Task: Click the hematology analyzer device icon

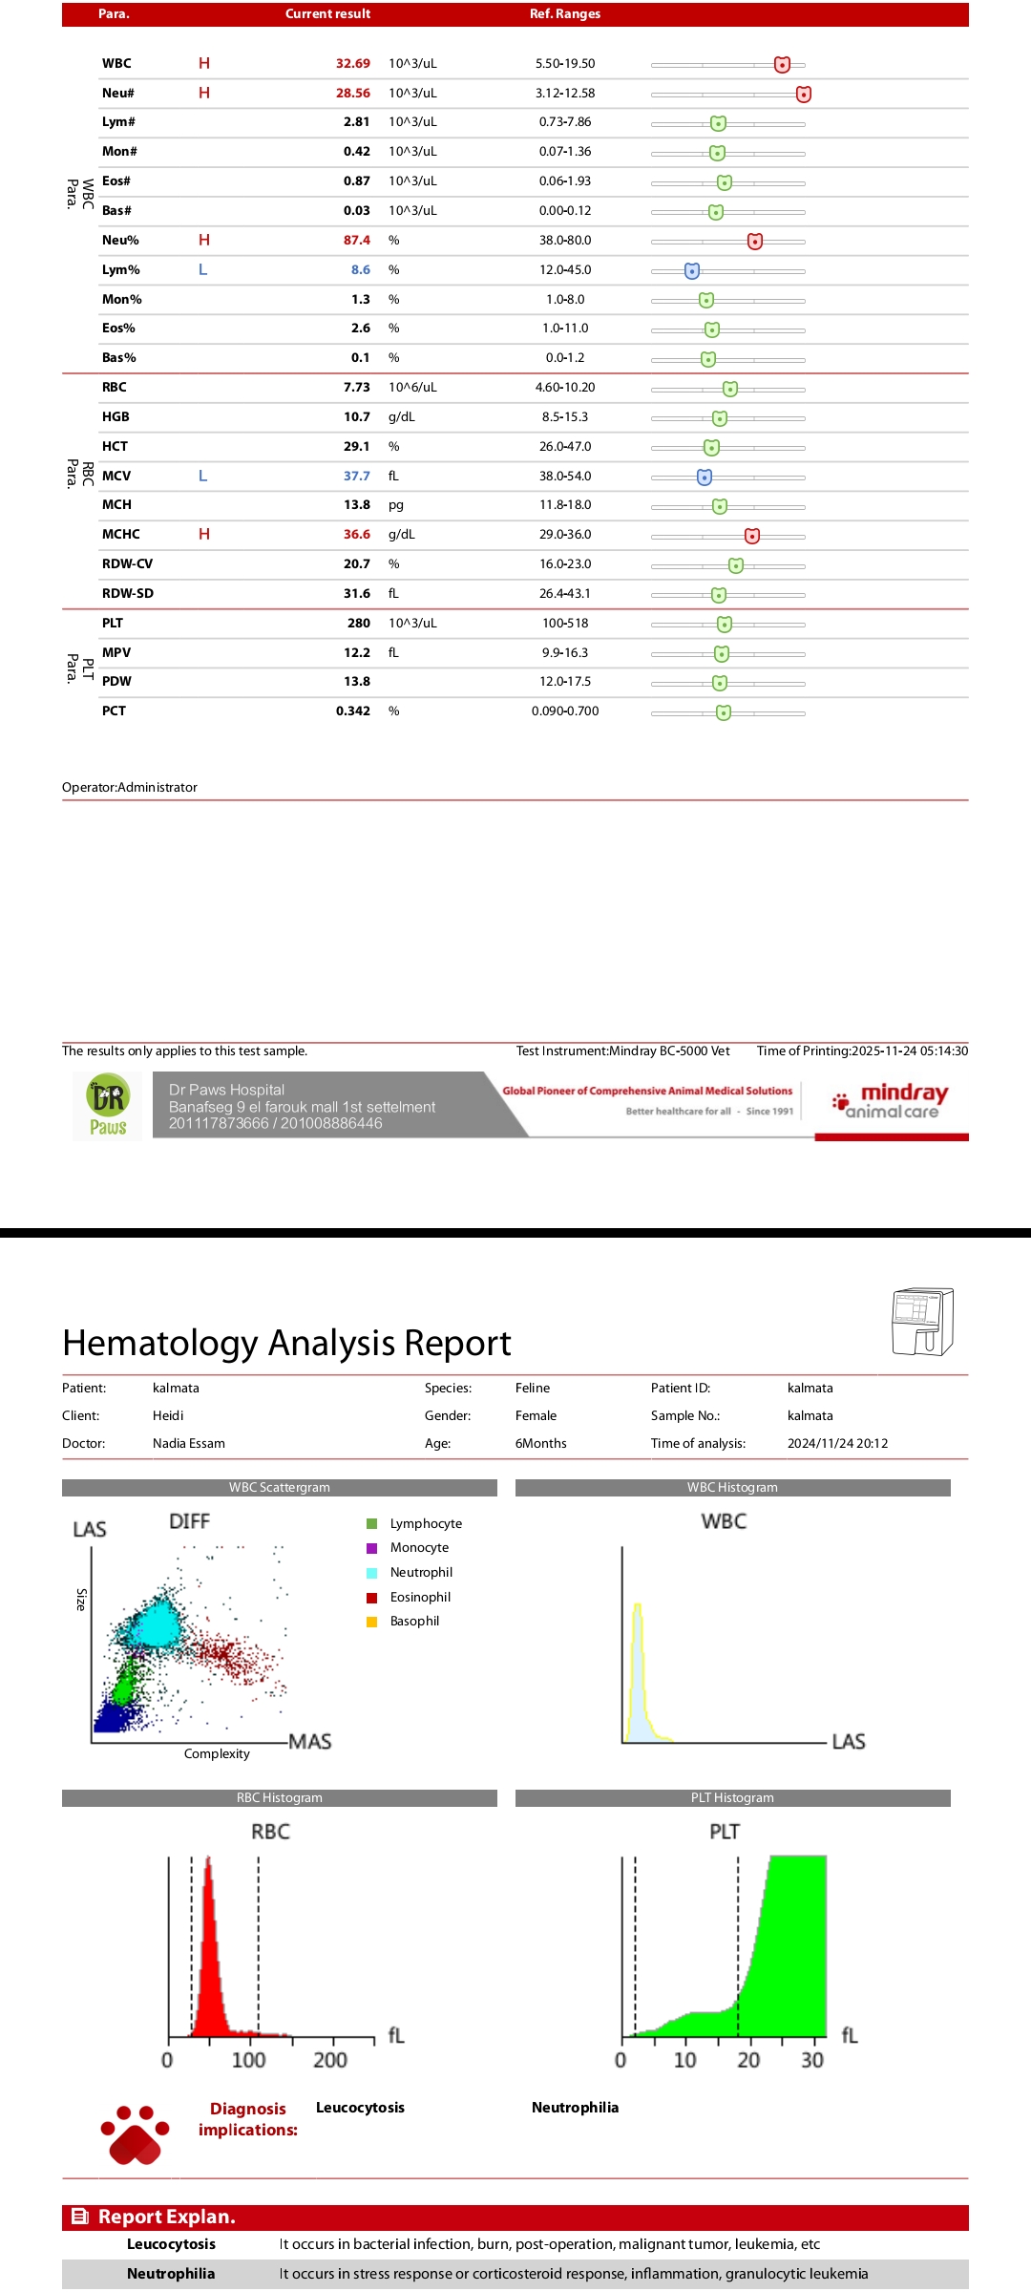Action: (922, 1322)
